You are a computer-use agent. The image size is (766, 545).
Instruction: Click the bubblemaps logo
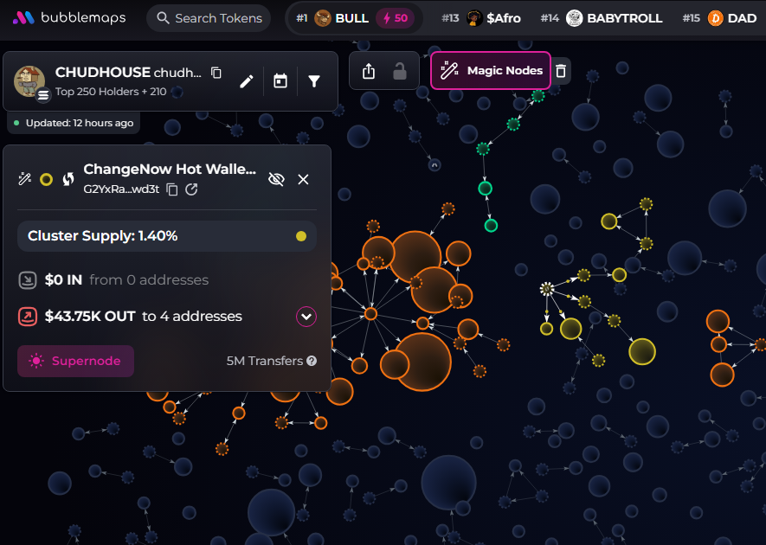pyautogui.click(x=69, y=18)
